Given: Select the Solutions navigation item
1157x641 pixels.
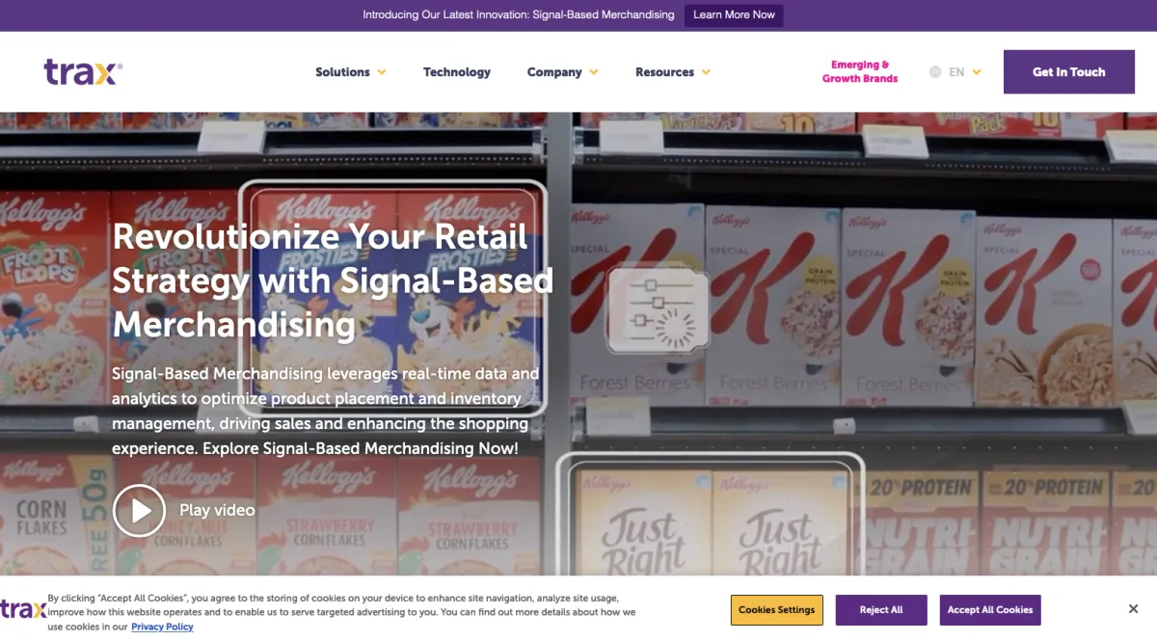Looking at the screenshot, I should (342, 72).
